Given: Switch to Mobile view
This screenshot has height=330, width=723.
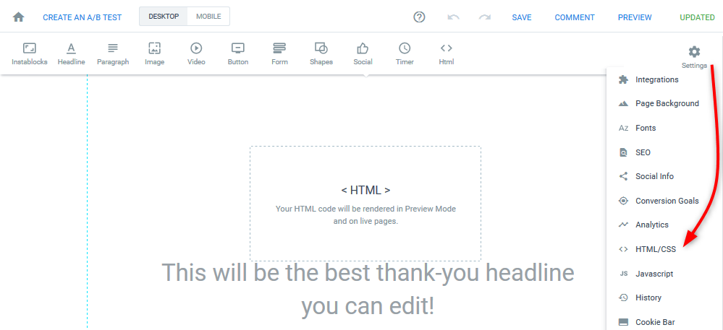Looking at the screenshot, I should [x=208, y=17].
